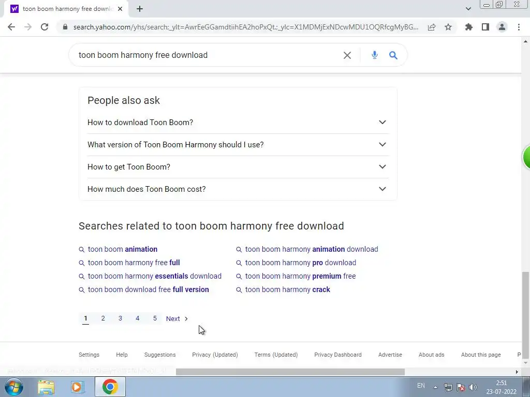Viewport: 530px width, 397px height.
Task: Open About this page footer link
Action: point(481,355)
